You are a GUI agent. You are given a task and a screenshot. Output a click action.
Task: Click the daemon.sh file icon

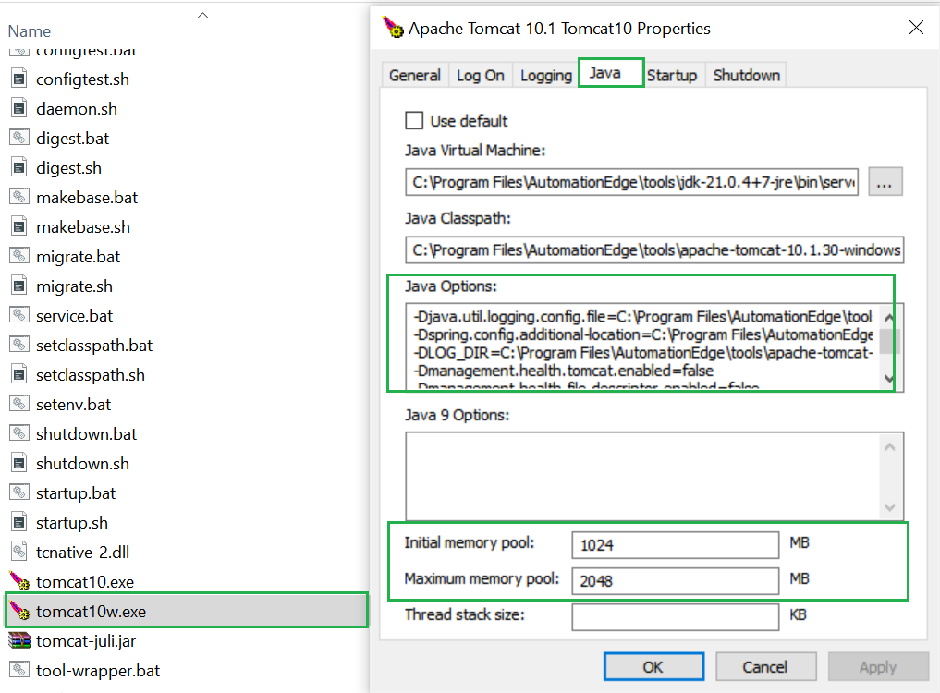tap(19, 108)
